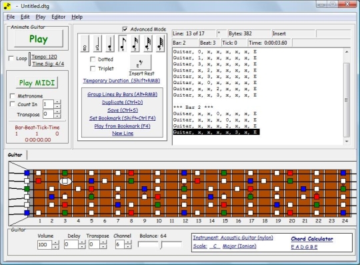Click Group Lines By Bars link
Screen dimensions: 360x265
pyautogui.click(x=123, y=94)
